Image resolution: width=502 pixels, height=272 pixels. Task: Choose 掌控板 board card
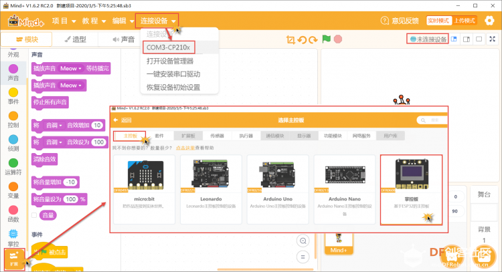[x=412, y=190]
